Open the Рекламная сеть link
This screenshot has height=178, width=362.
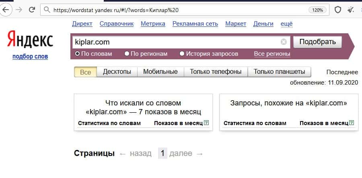tap(195, 24)
